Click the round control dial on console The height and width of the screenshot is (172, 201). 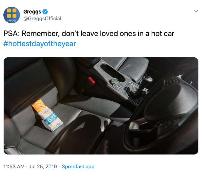(x=114, y=81)
